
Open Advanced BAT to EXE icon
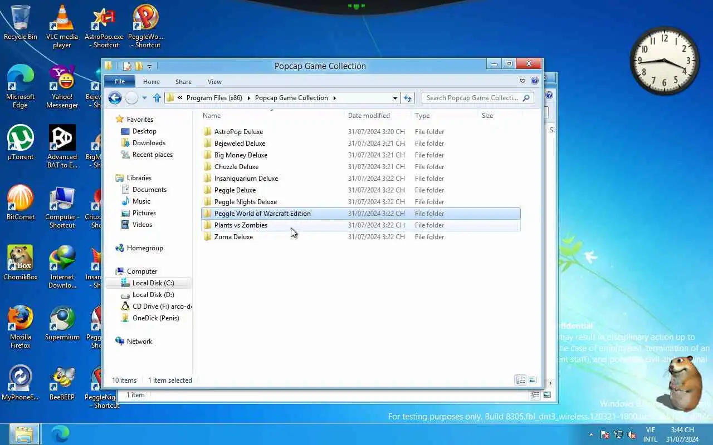62,147
